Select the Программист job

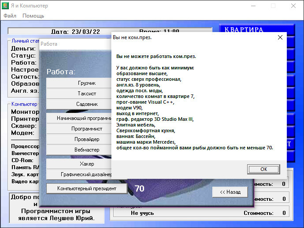(79, 129)
